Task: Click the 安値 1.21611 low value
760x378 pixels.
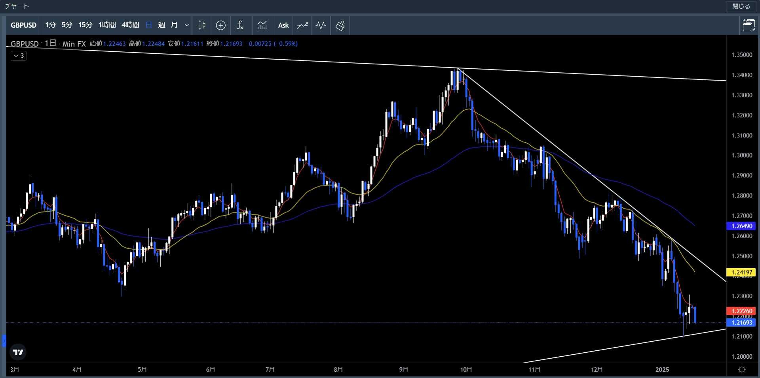Action: [x=185, y=44]
